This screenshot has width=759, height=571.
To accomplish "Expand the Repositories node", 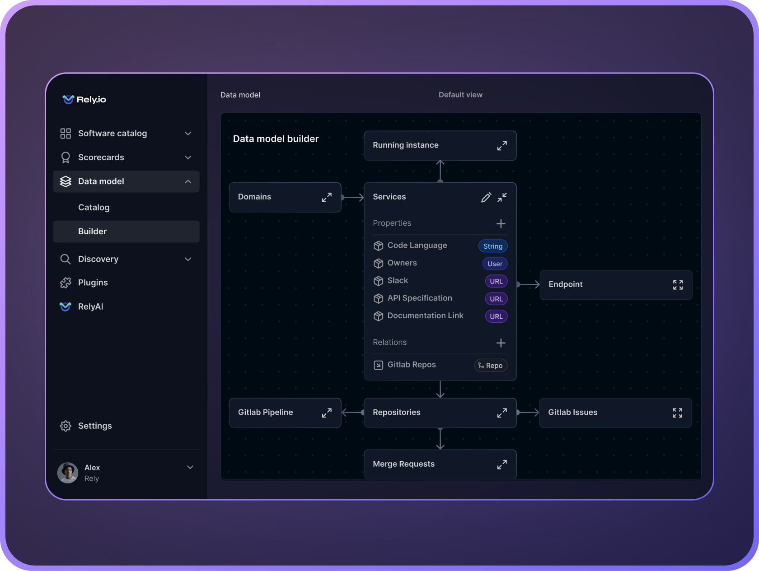I will click(502, 413).
